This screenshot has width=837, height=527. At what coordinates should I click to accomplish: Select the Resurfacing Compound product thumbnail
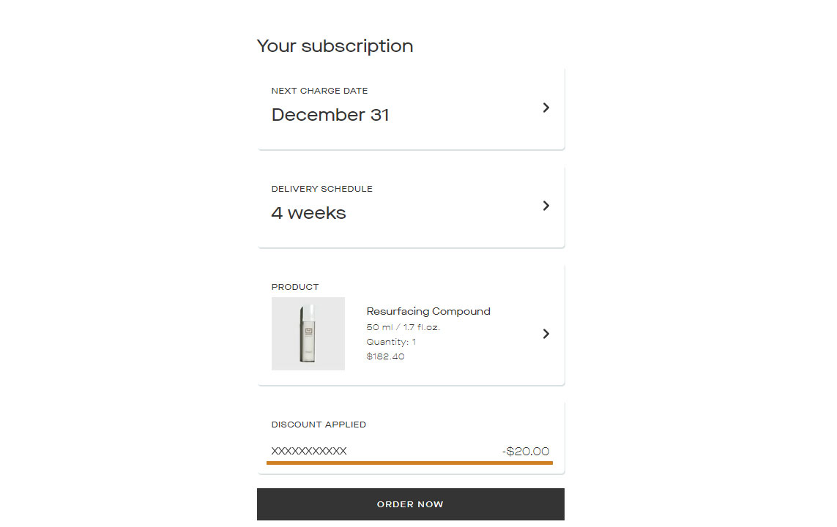click(308, 333)
